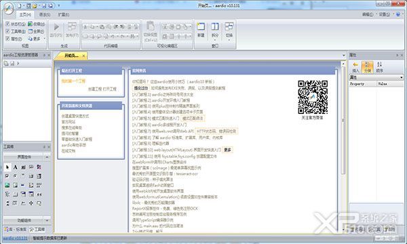Click the start page scrollbar up arrow
Image resolution: width=407 pixels, height=244 pixels.
coord(343,64)
